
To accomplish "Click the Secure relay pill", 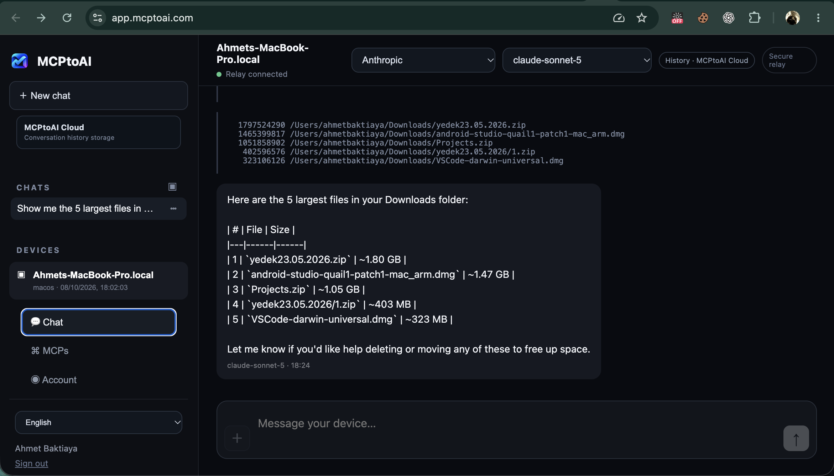I will [x=789, y=60].
